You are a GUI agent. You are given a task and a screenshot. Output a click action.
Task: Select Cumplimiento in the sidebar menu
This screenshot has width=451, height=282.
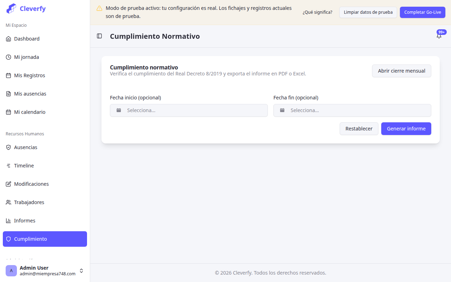(x=31, y=239)
